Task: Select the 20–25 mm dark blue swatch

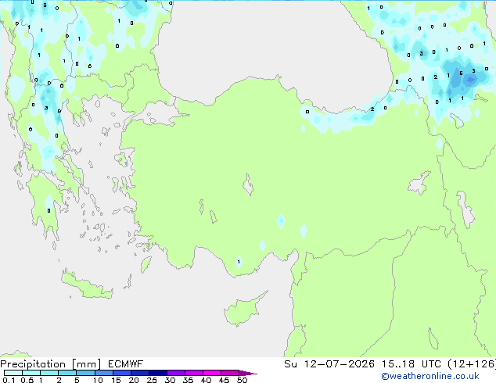Action: pos(139,373)
